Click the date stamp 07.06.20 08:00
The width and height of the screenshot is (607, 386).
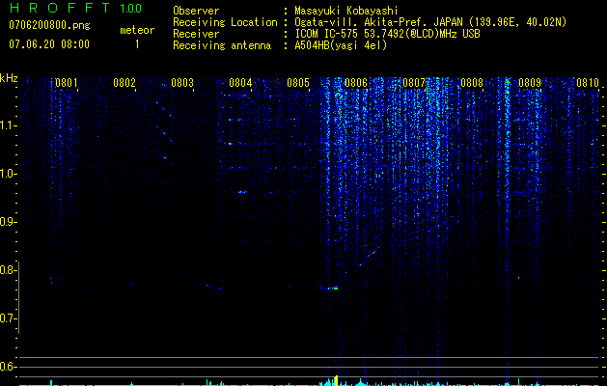pyautogui.click(x=49, y=44)
